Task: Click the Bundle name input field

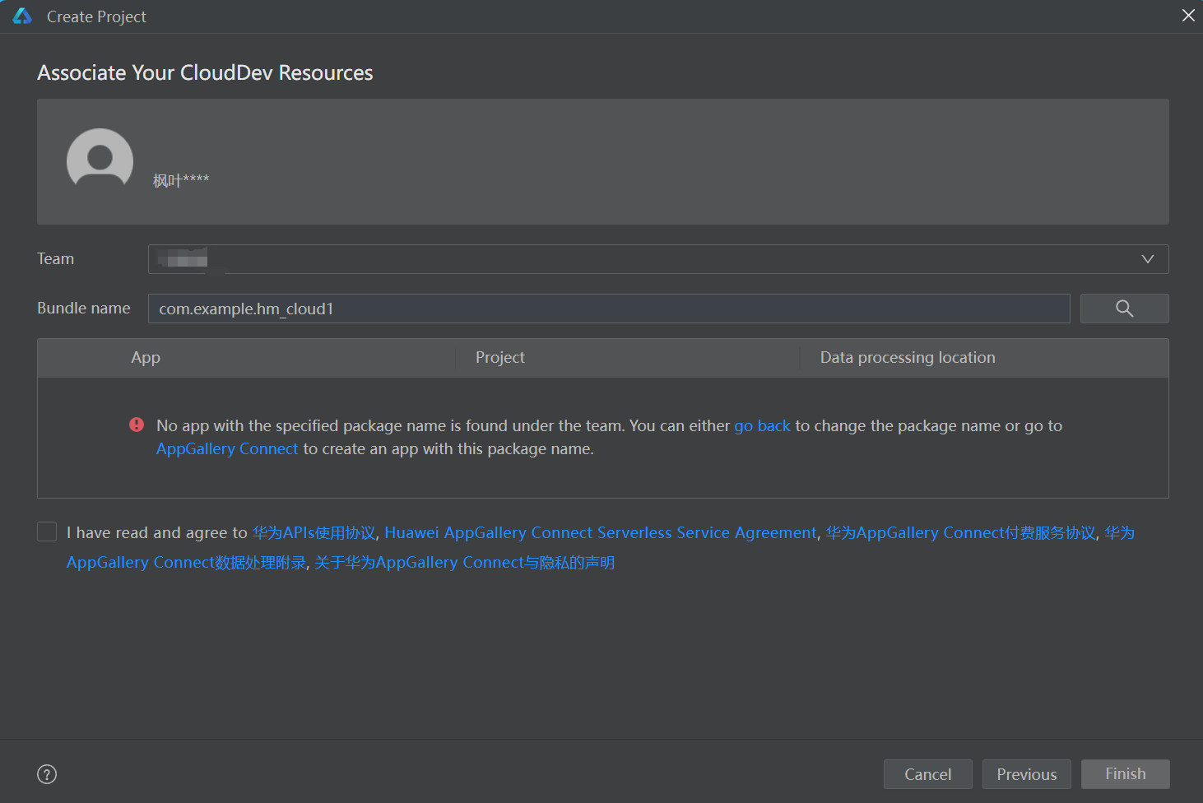Action: [x=609, y=309]
